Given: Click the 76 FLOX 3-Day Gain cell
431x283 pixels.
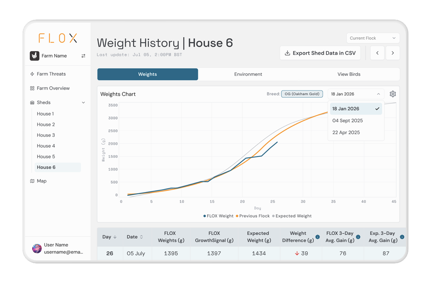Looking at the screenshot, I should [x=343, y=253].
